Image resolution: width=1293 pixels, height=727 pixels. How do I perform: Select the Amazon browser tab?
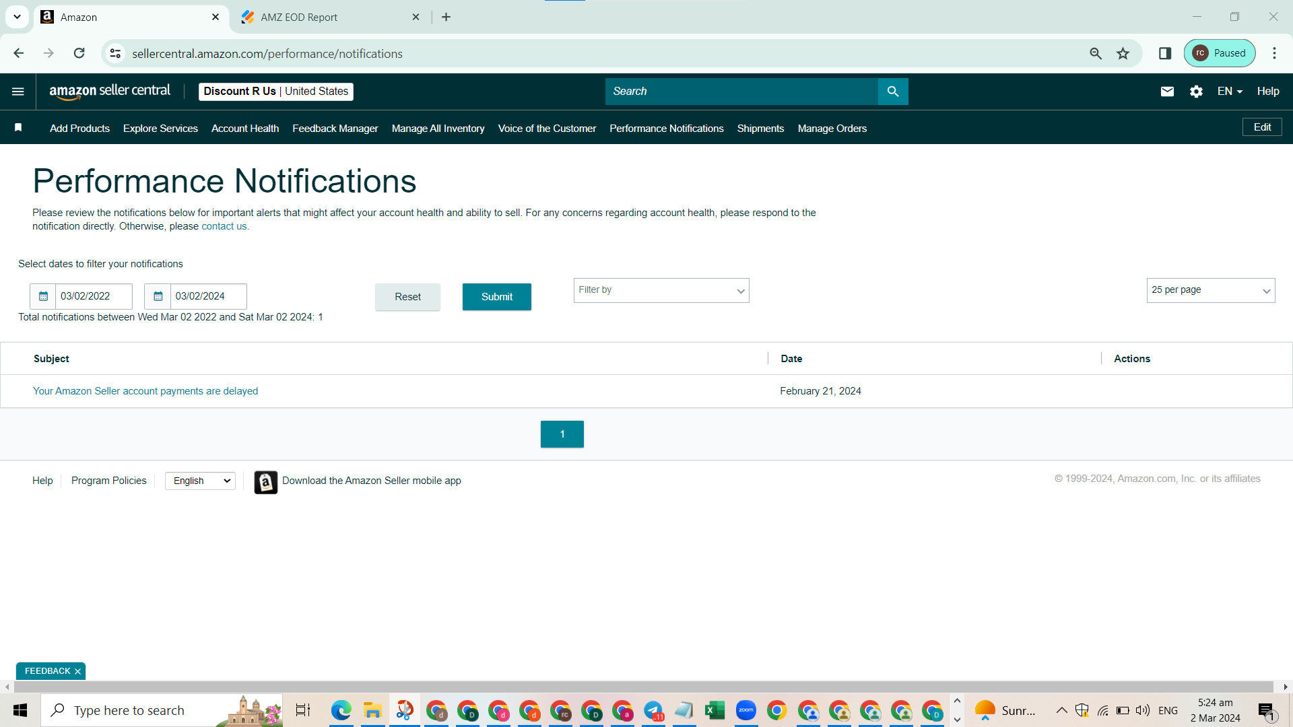[131, 18]
